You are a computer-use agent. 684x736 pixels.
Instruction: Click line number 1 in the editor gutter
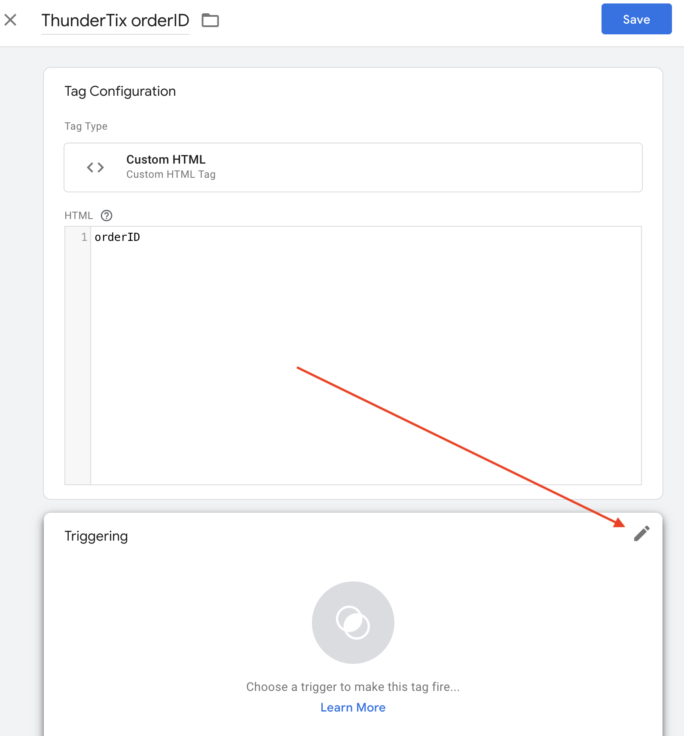pos(84,237)
